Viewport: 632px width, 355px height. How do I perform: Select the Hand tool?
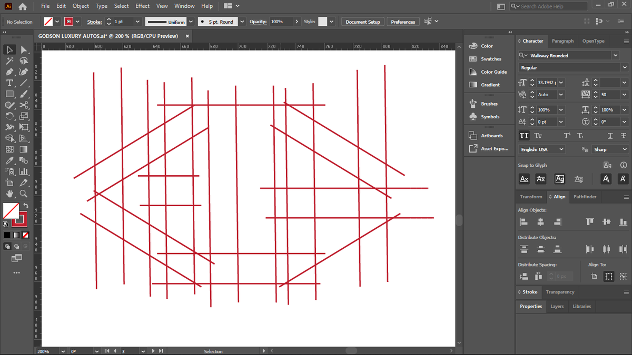[9, 194]
